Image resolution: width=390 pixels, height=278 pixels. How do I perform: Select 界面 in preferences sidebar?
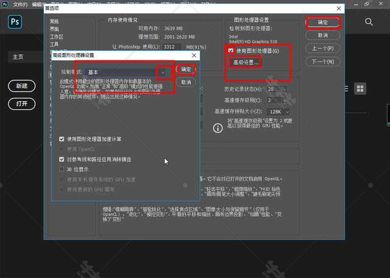(x=54, y=29)
